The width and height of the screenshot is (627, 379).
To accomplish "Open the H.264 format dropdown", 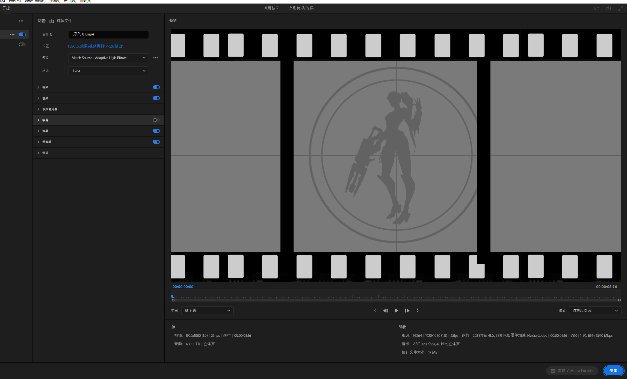I will [x=108, y=71].
